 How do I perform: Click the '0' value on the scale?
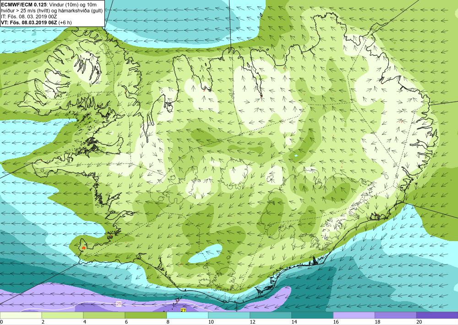coord(1,322)
